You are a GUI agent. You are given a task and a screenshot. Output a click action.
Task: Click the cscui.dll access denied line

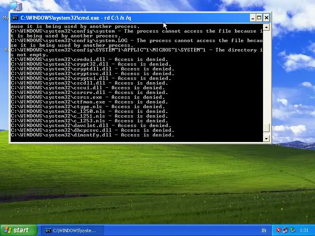coord(88,88)
